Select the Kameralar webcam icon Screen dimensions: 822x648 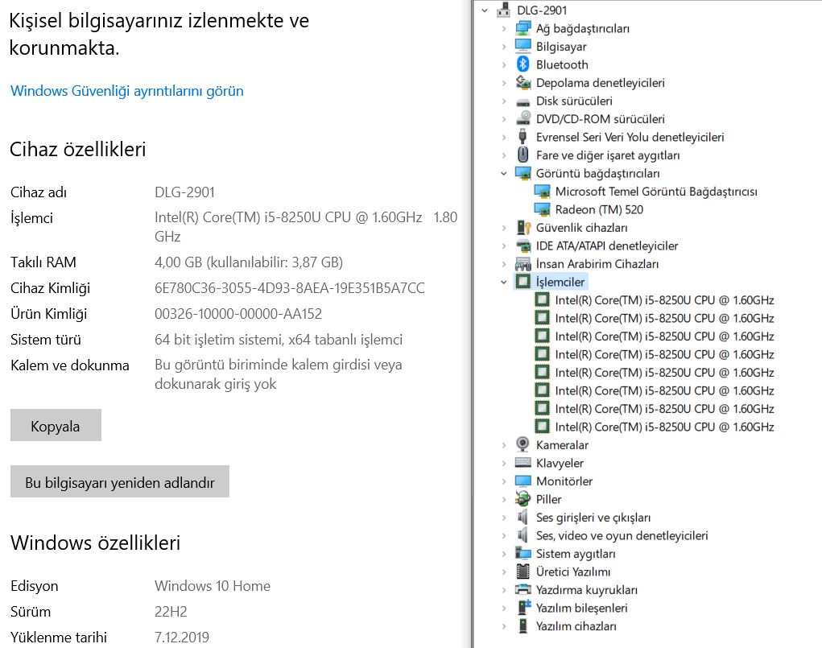coord(523,444)
